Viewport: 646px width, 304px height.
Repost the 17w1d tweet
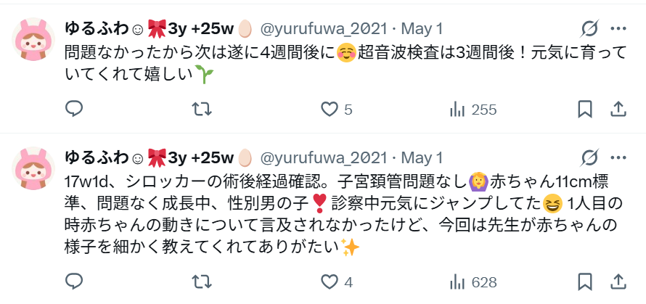pyautogui.click(x=202, y=282)
